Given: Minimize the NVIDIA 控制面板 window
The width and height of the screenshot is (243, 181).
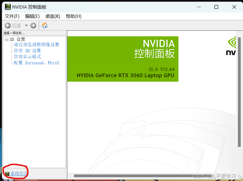Looking at the screenshot, I should pyautogui.click(x=199, y=7).
